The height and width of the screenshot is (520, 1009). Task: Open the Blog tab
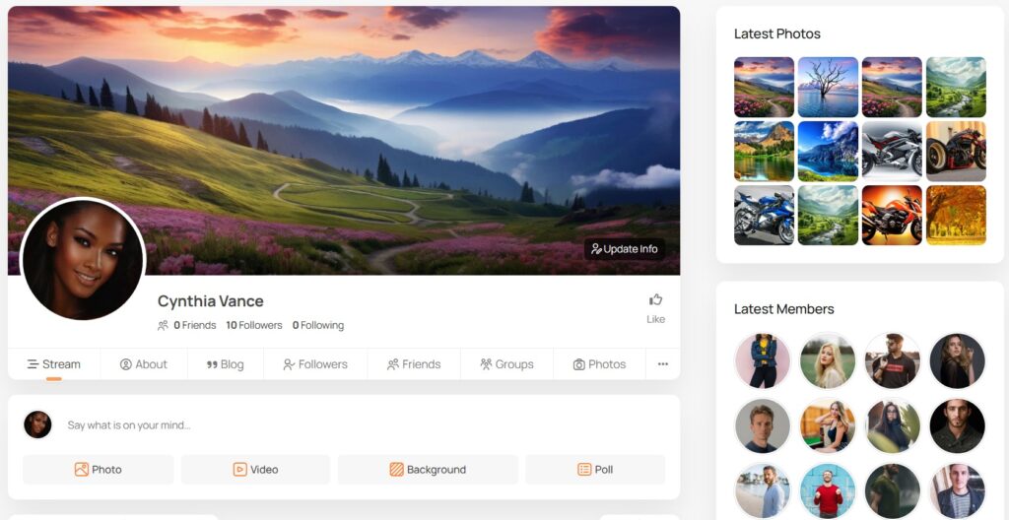(225, 364)
